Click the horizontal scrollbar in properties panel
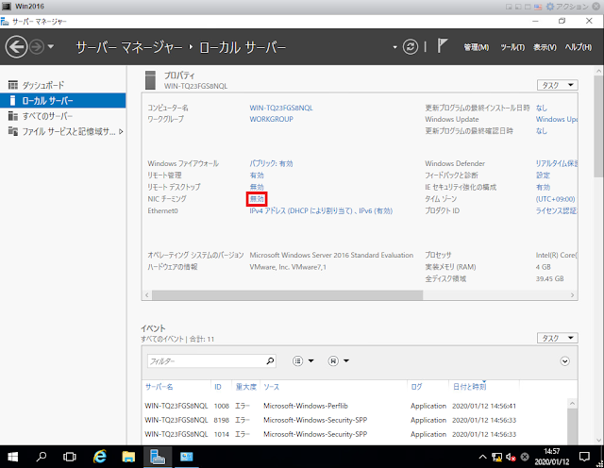The height and width of the screenshot is (468, 604). pyautogui.click(x=287, y=295)
